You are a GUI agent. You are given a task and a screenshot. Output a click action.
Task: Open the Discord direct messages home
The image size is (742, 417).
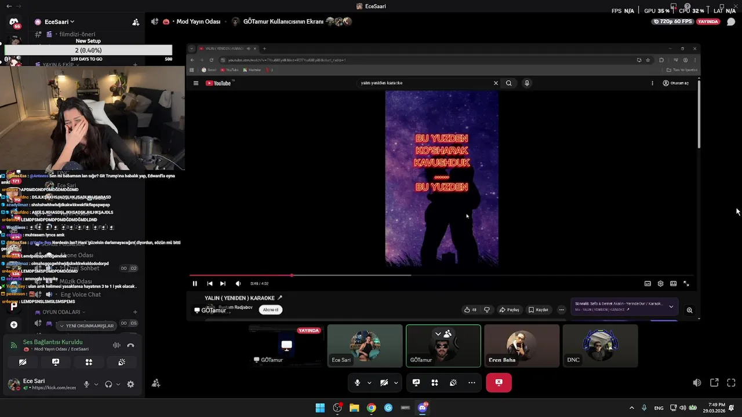(14, 22)
